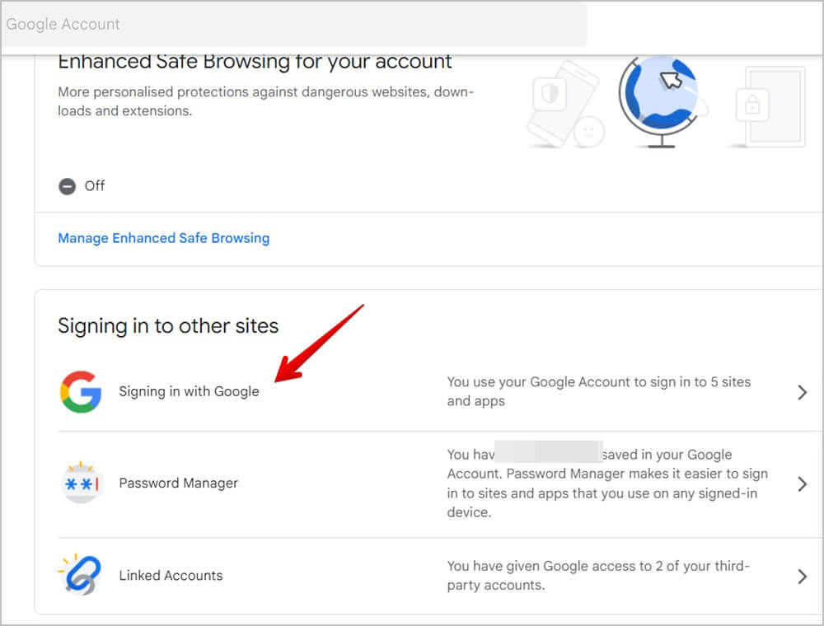Click the Off status text

pos(95,186)
